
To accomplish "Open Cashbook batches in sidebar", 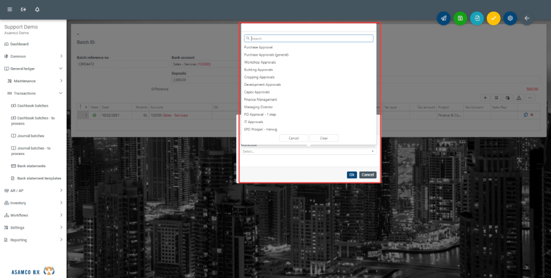I will (x=32, y=105).
